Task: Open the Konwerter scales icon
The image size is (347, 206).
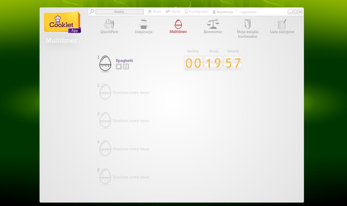Action: pyautogui.click(x=213, y=24)
